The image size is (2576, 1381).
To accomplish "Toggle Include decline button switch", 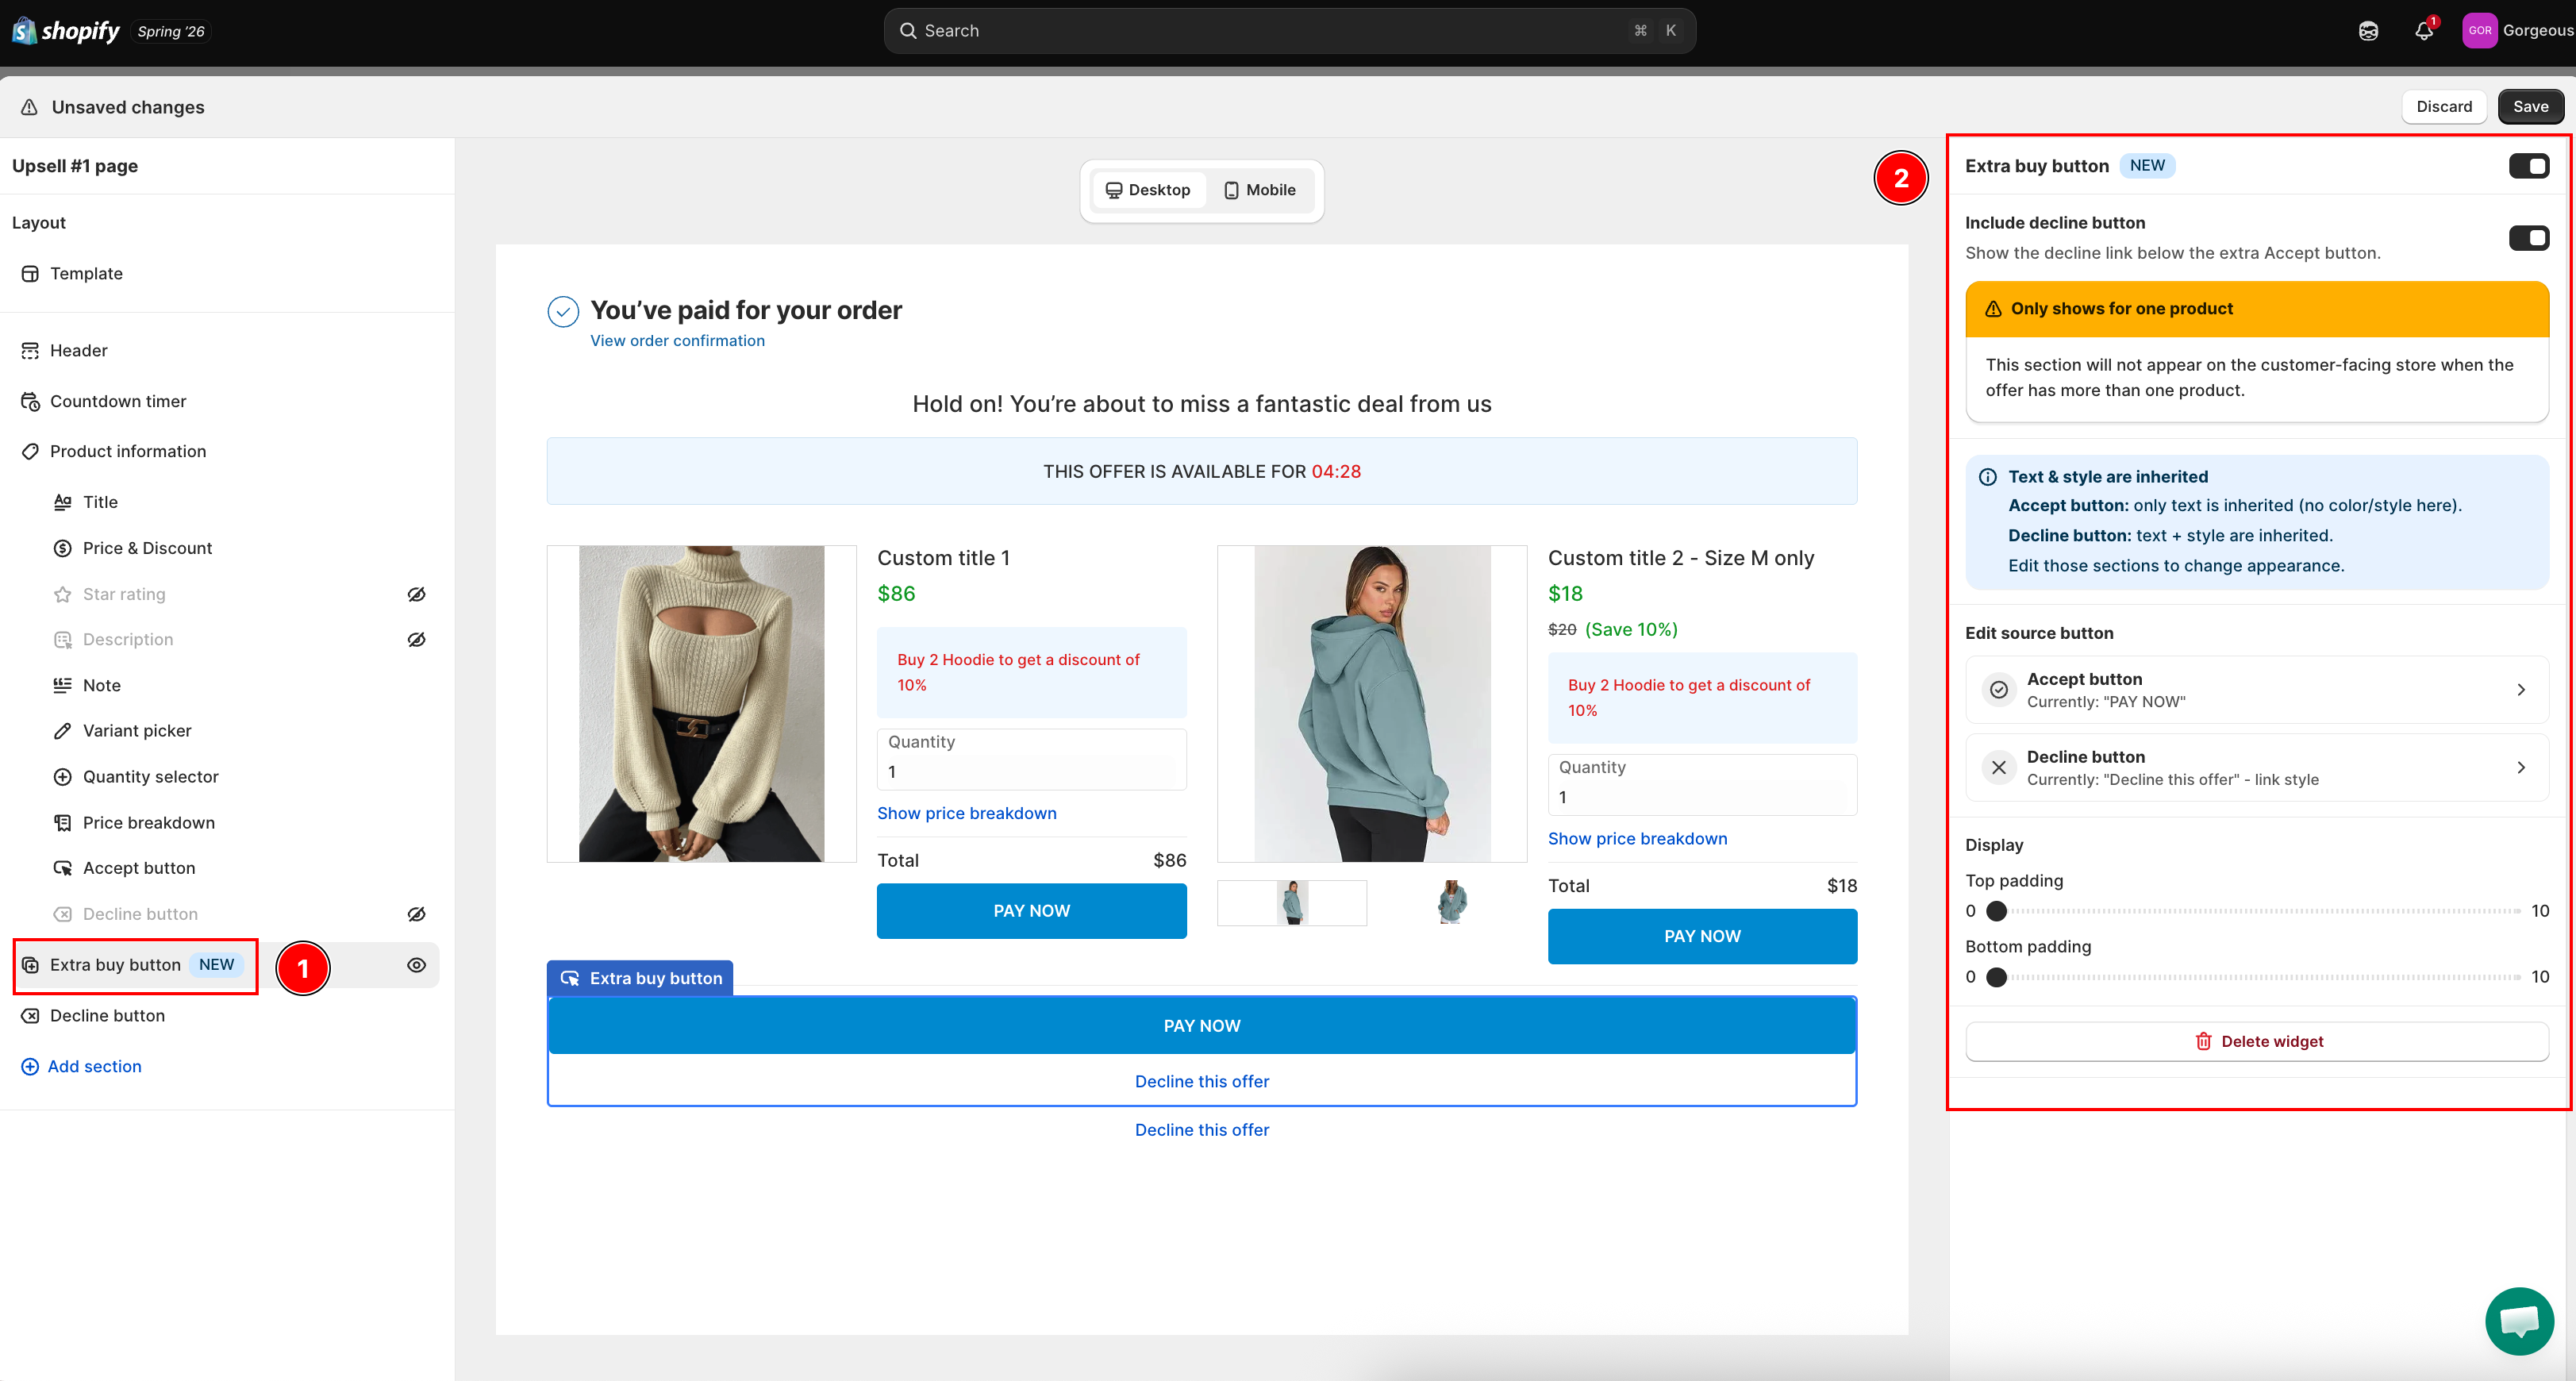I will pos(2528,238).
